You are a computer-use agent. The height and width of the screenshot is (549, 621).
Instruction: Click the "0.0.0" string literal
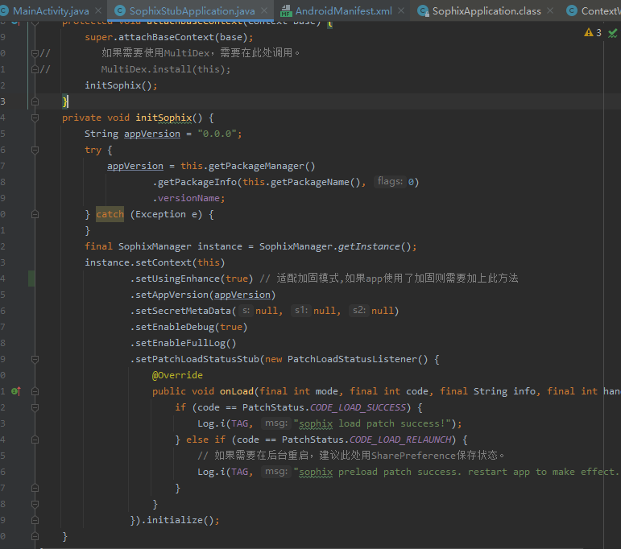point(217,134)
